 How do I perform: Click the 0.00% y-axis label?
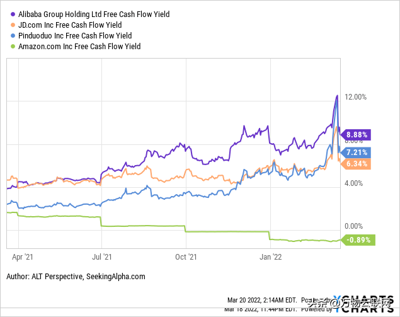click(x=353, y=226)
